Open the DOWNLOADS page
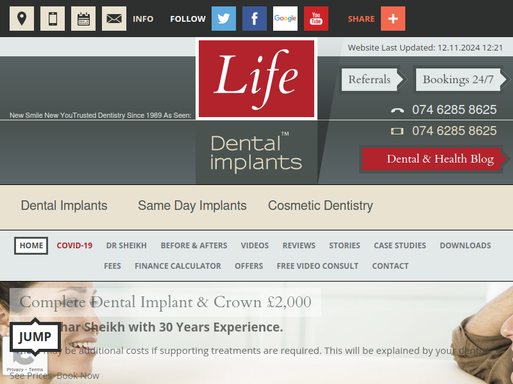The height and width of the screenshot is (384, 513). (466, 246)
